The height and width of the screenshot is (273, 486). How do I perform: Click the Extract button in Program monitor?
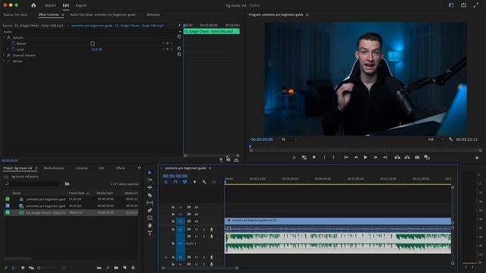[407, 158]
